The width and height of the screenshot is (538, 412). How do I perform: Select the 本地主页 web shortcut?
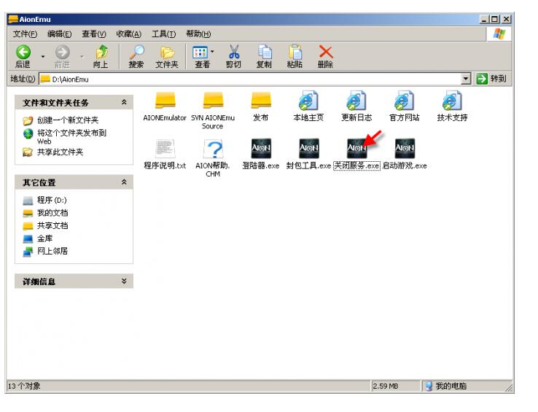tap(308, 106)
